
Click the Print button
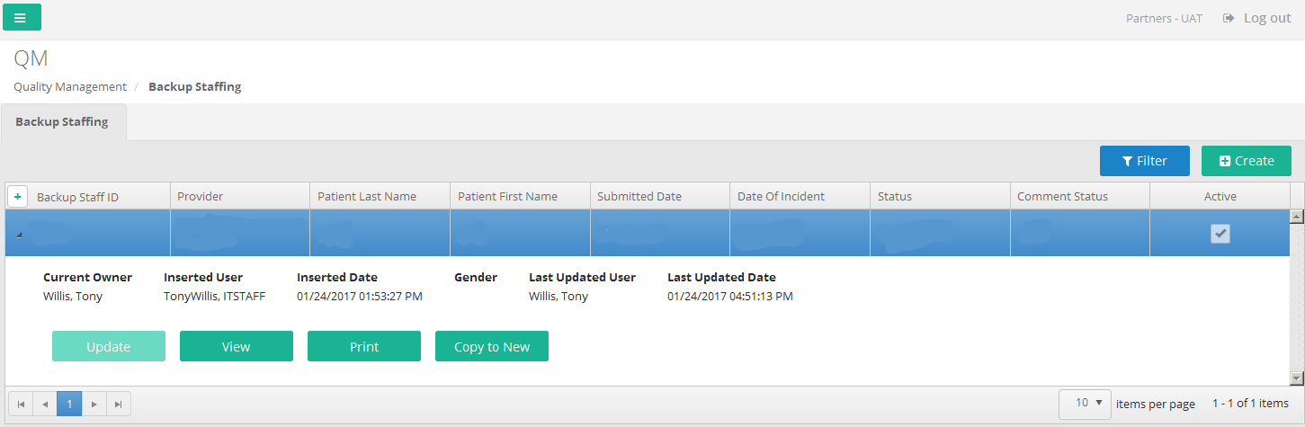tap(364, 346)
